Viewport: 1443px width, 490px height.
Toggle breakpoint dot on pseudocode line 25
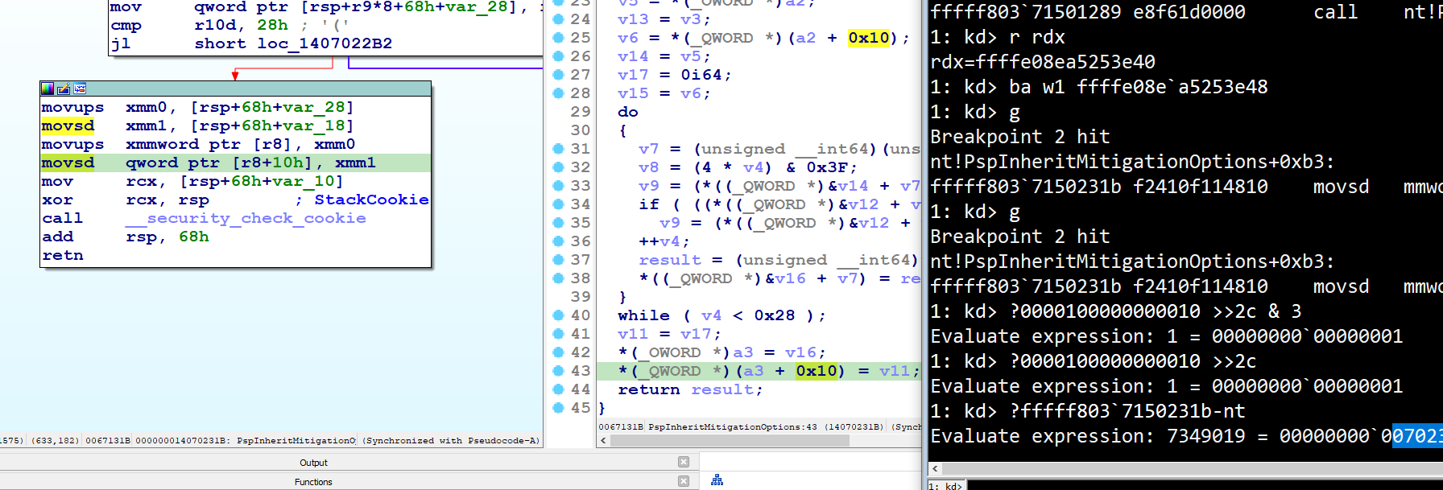pyautogui.click(x=558, y=37)
